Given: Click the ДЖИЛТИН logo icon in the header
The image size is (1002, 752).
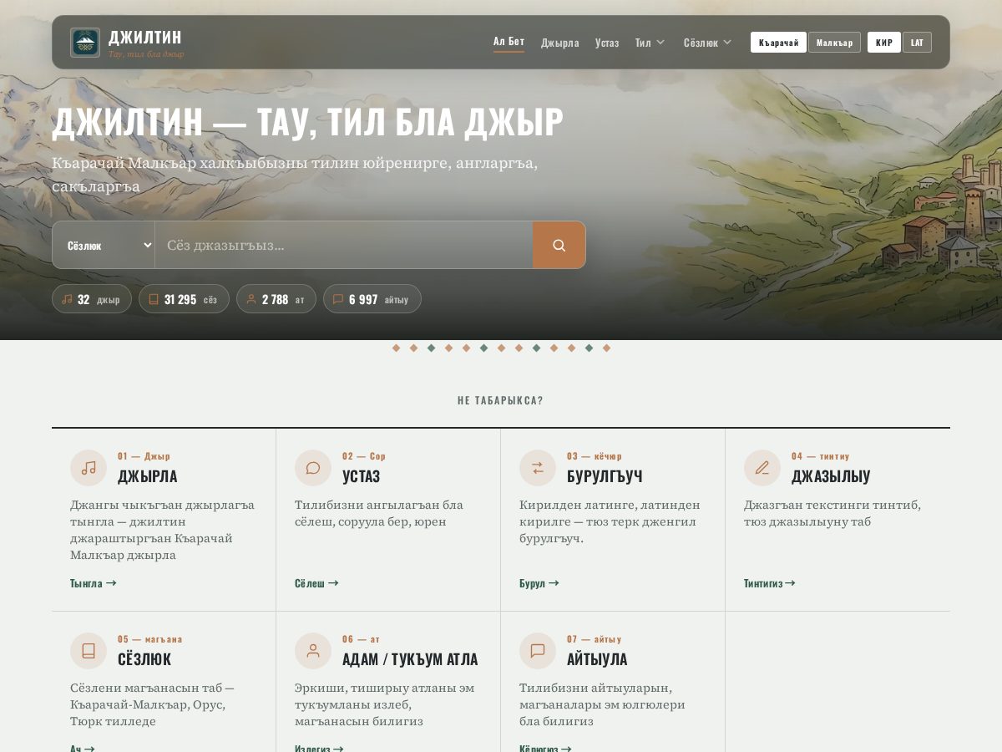Looking at the screenshot, I should click(85, 43).
